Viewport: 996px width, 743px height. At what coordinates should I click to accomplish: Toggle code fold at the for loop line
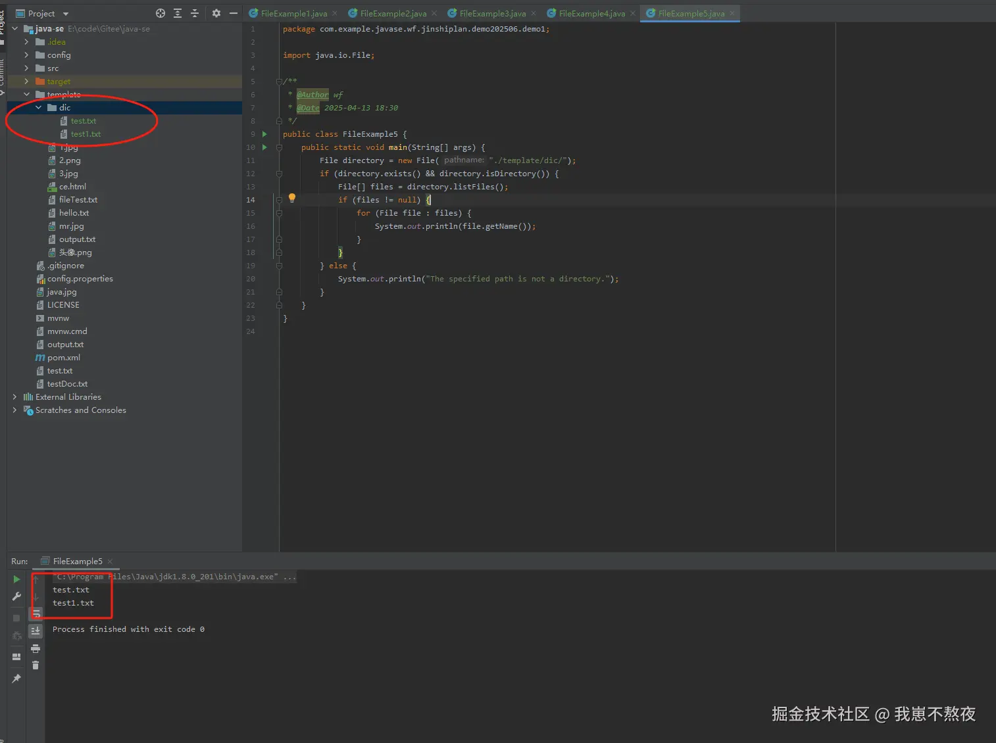pos(279,213)
